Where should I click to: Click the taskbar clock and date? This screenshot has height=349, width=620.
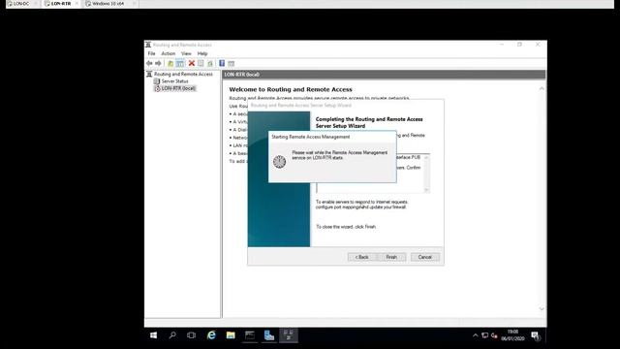coord(512,335)
